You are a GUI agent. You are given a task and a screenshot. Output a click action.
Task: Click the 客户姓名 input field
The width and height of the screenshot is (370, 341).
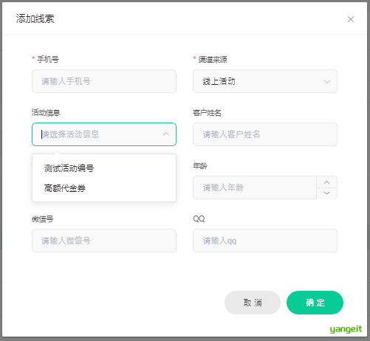pos(265,134)
